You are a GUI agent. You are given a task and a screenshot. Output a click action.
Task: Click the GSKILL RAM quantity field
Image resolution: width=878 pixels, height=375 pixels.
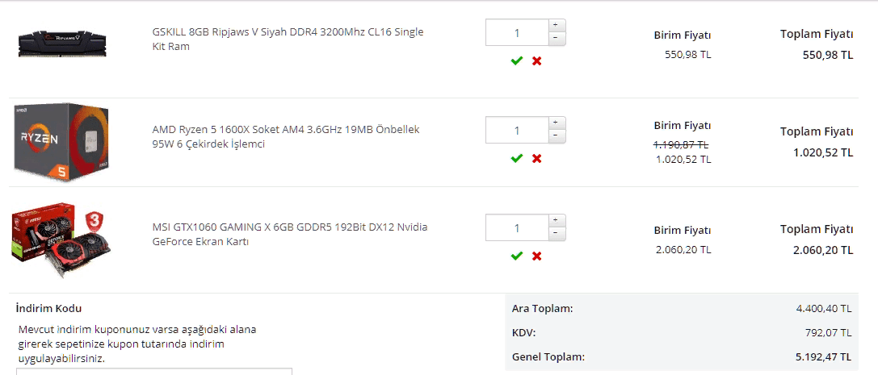pyautogui.click(x=517, y=33)
